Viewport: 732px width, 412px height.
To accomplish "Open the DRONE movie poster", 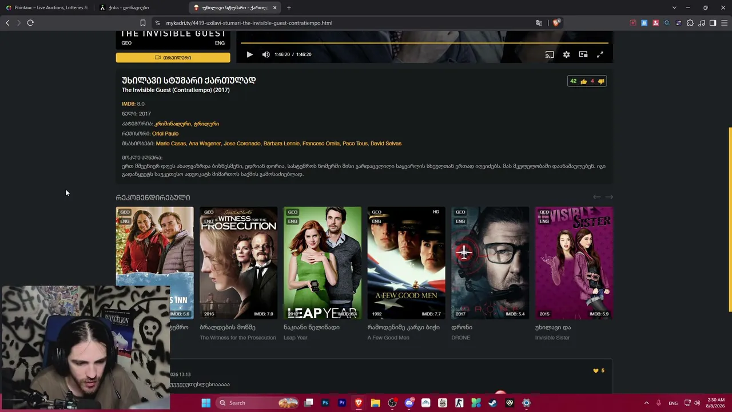I will [490, 263].
